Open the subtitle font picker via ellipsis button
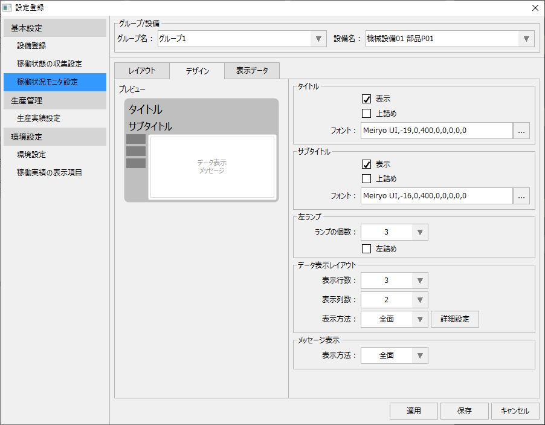This screenshot has width=545, height=425. point(521,195)
